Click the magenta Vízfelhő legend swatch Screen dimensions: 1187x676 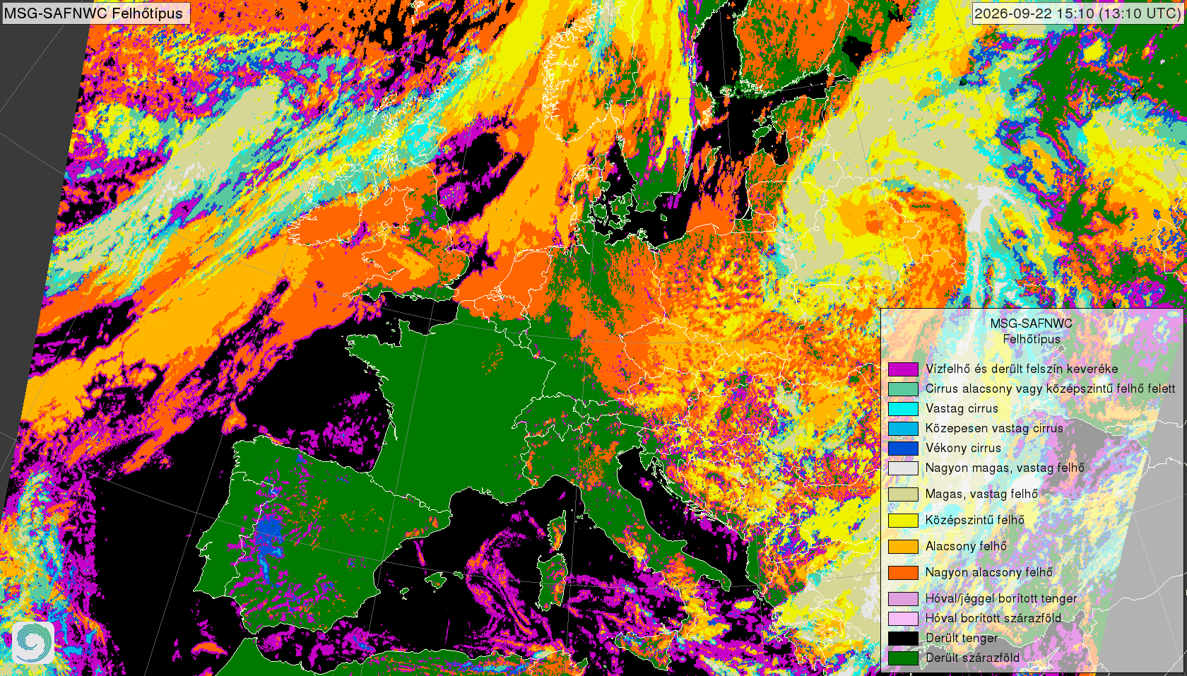903,369
